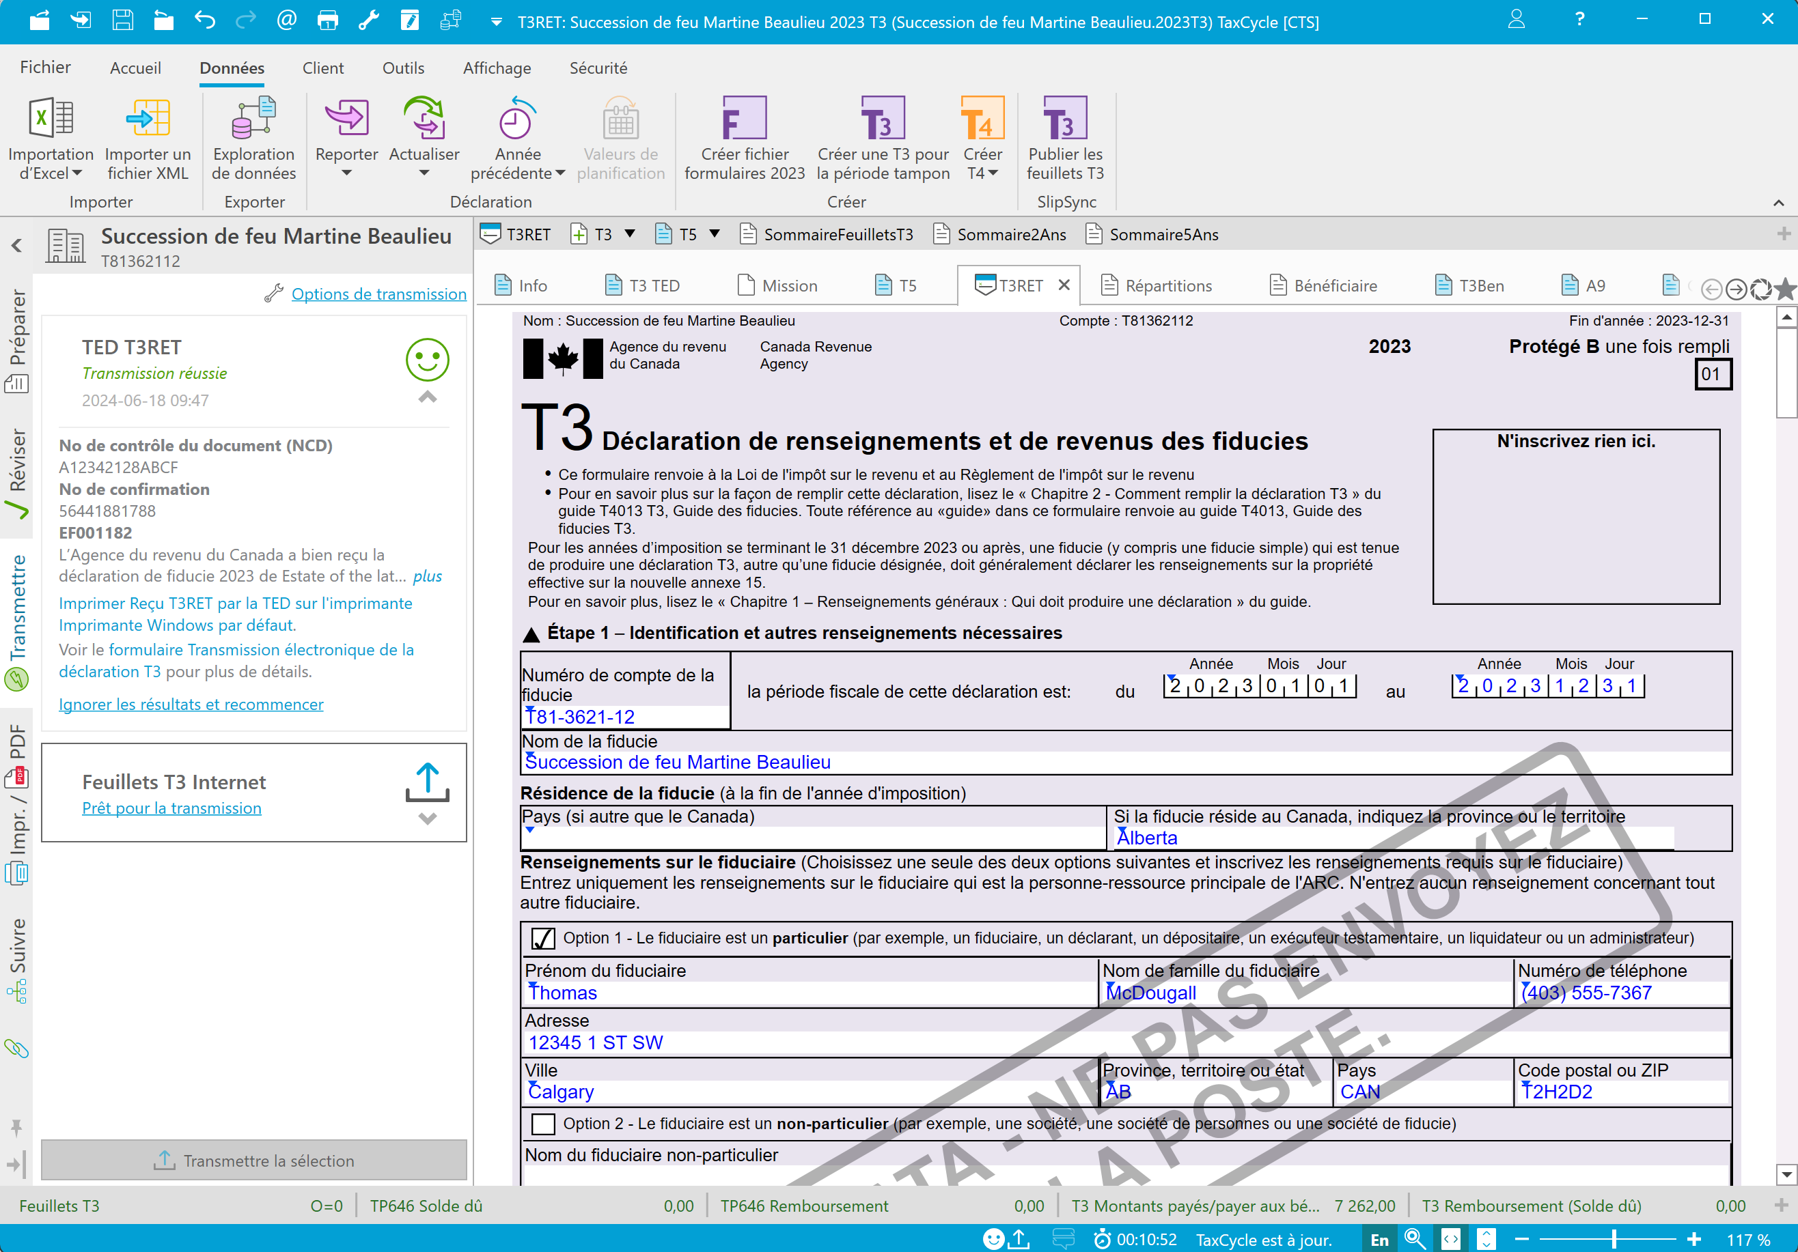Click the vertical scrollbar down arrow
The height and width of the screenshot is (1252, 1798).
[x=1786, y=1173]
